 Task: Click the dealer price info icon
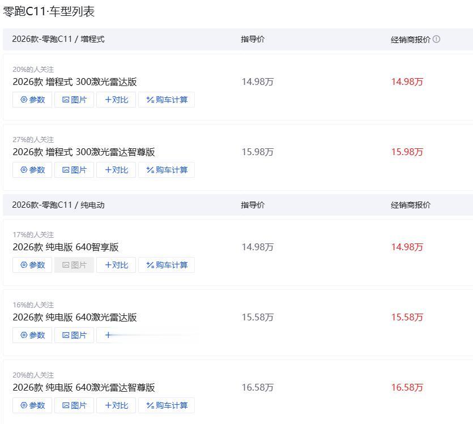(436, 40)
